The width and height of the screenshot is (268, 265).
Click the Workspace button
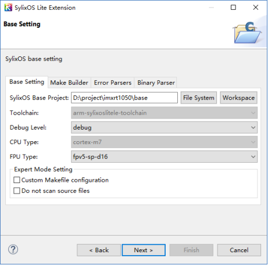238,98
